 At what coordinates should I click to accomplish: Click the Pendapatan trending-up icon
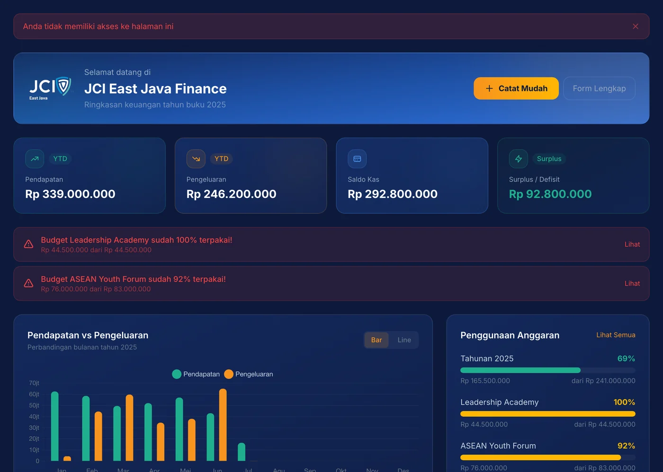[35, 159]
